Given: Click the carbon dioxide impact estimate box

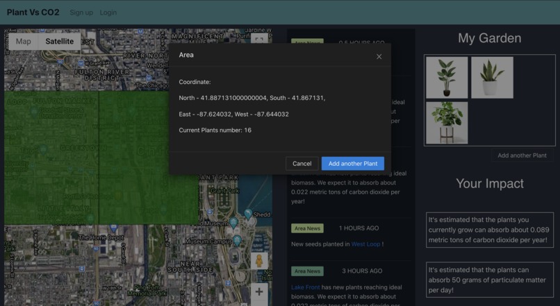Looking at the screenshot, I should click(x=490, y=230).
